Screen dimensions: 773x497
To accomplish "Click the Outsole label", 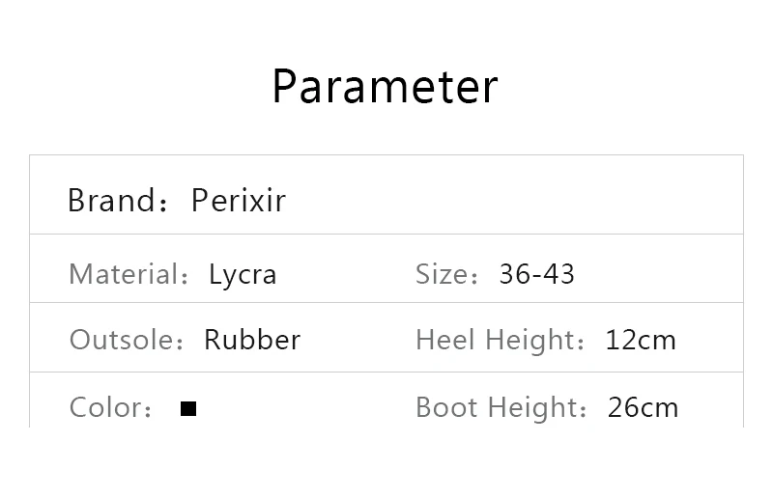I will tap(121, 340).
